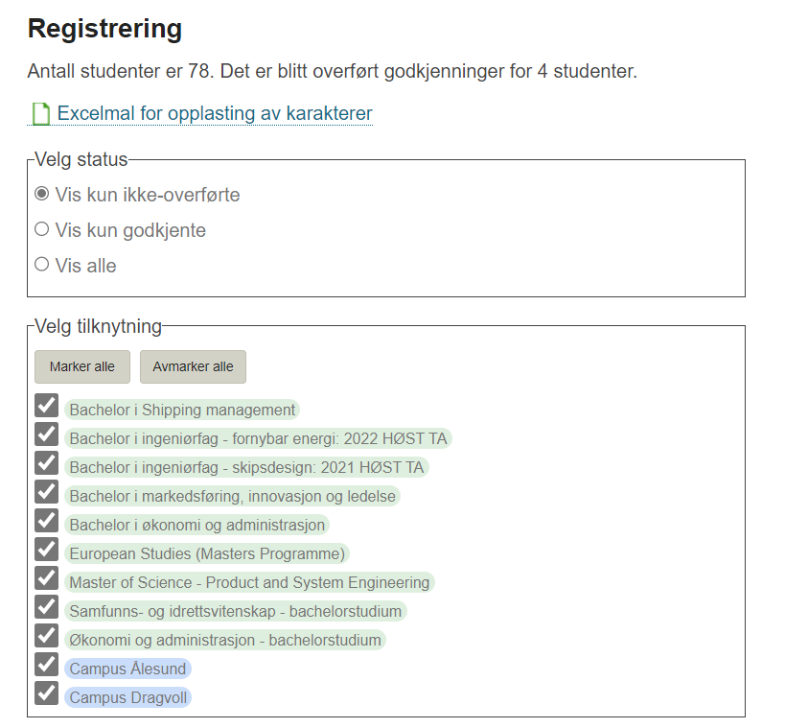The width and height of the screenshot is (808, 728).
Task: Uncheck European Studies Masters Programme checkbox
Action: tap(46, 549)
